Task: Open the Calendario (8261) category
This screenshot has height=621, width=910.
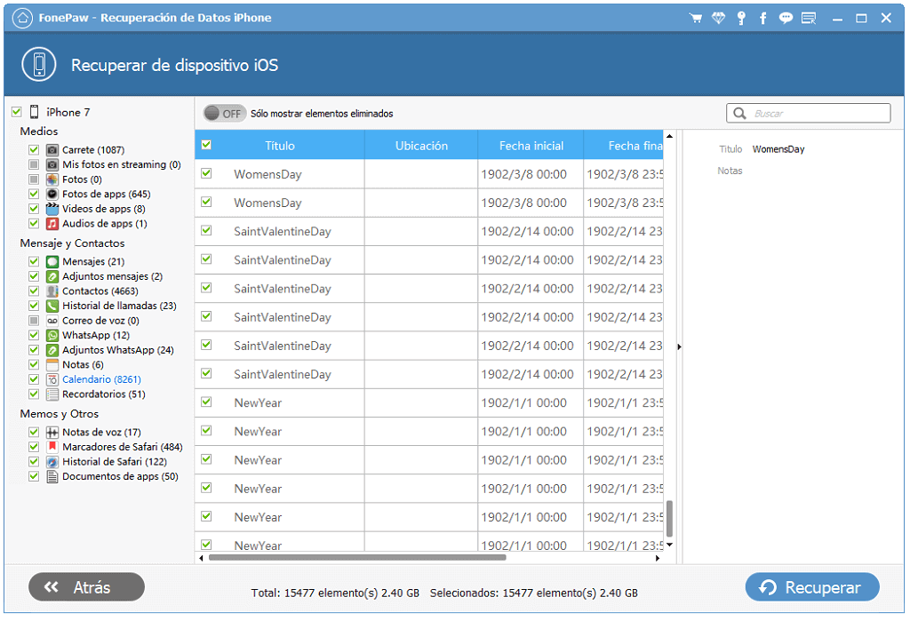Action: [101, 379]
